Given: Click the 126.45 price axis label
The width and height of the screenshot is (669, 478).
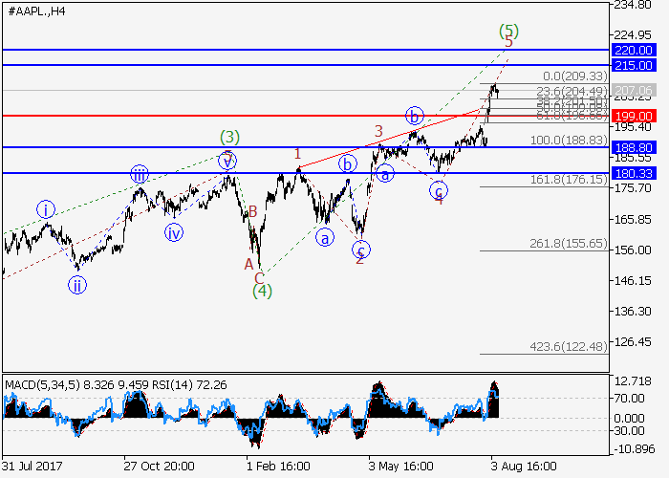Looking at the screenshot, I should 633,342.
